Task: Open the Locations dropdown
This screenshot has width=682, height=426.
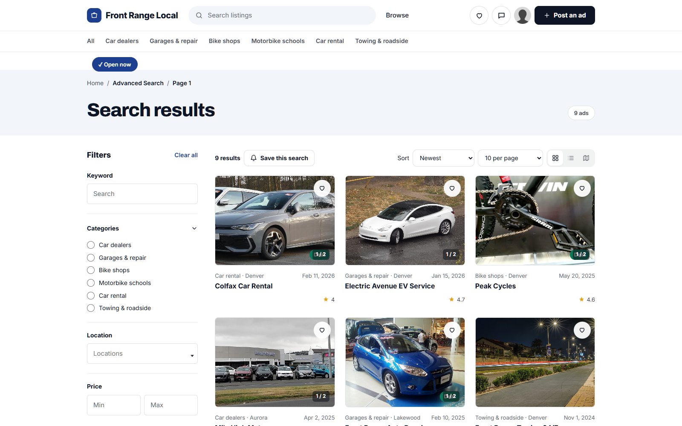Action: [142, 354]
